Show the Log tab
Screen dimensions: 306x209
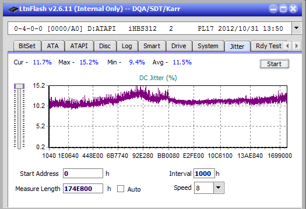(127, 46)
